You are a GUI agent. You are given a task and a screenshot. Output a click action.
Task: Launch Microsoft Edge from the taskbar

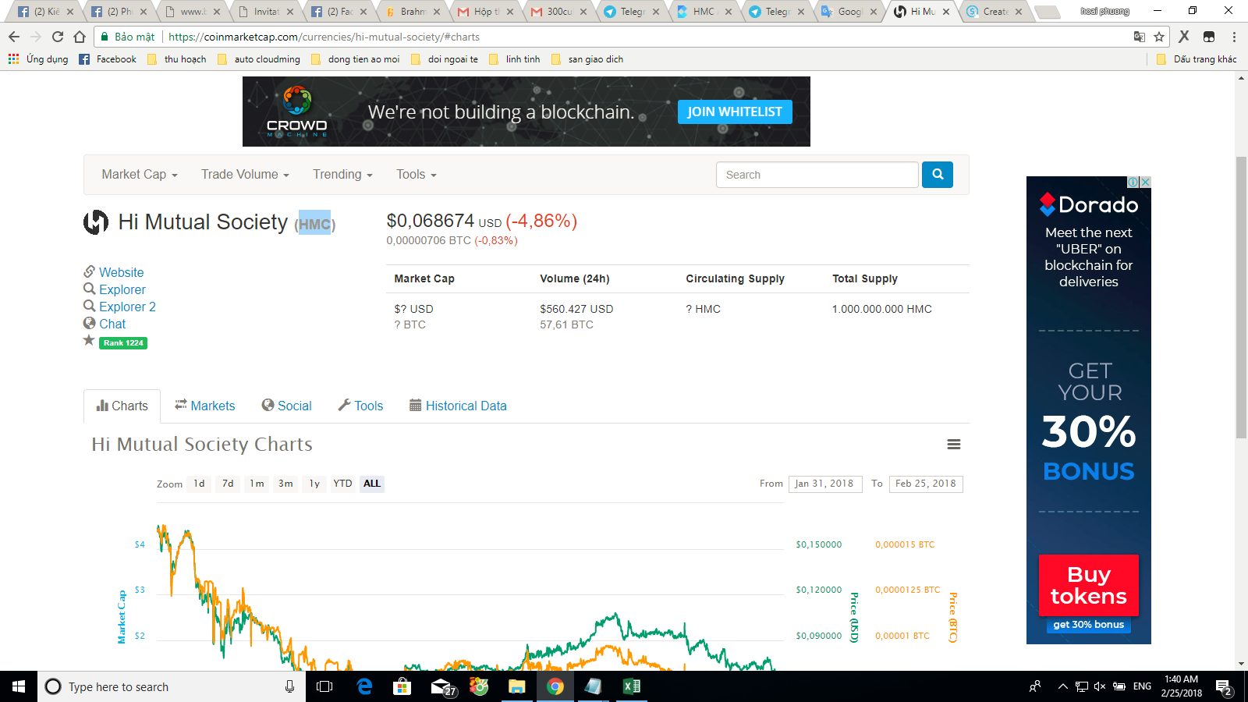[364, 686]
